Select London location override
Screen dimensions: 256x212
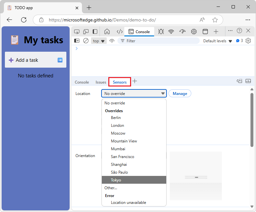point(134,126)
